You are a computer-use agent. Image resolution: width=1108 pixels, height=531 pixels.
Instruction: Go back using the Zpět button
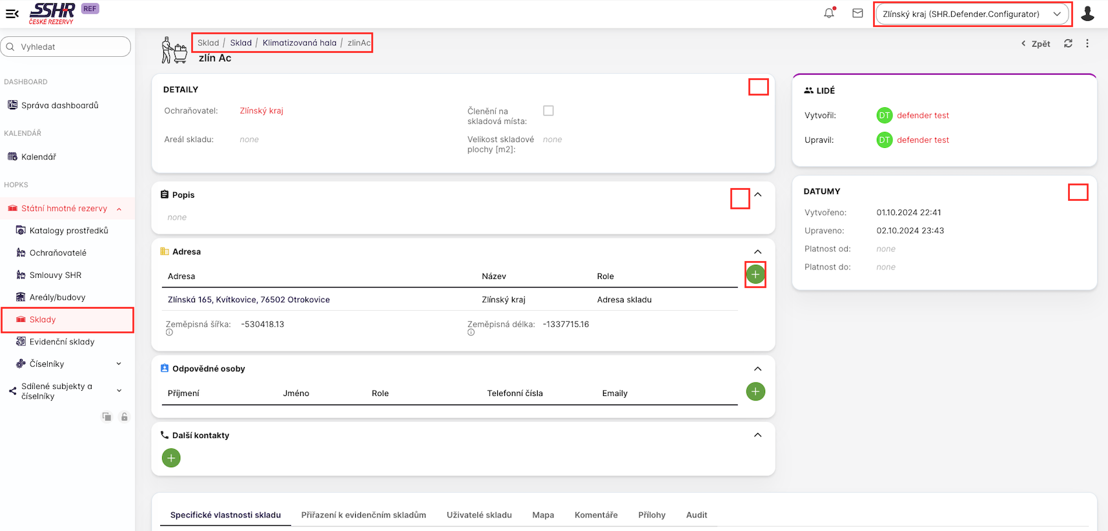(x=1036, y=44)
